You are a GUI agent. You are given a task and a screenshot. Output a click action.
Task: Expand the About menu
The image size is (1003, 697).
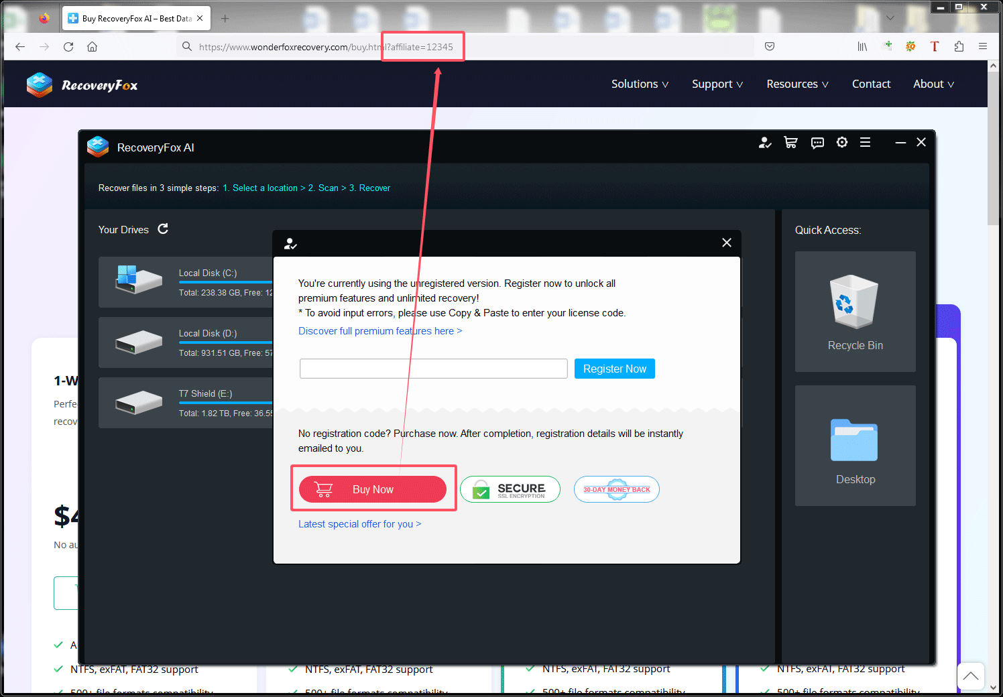point(933,84)
